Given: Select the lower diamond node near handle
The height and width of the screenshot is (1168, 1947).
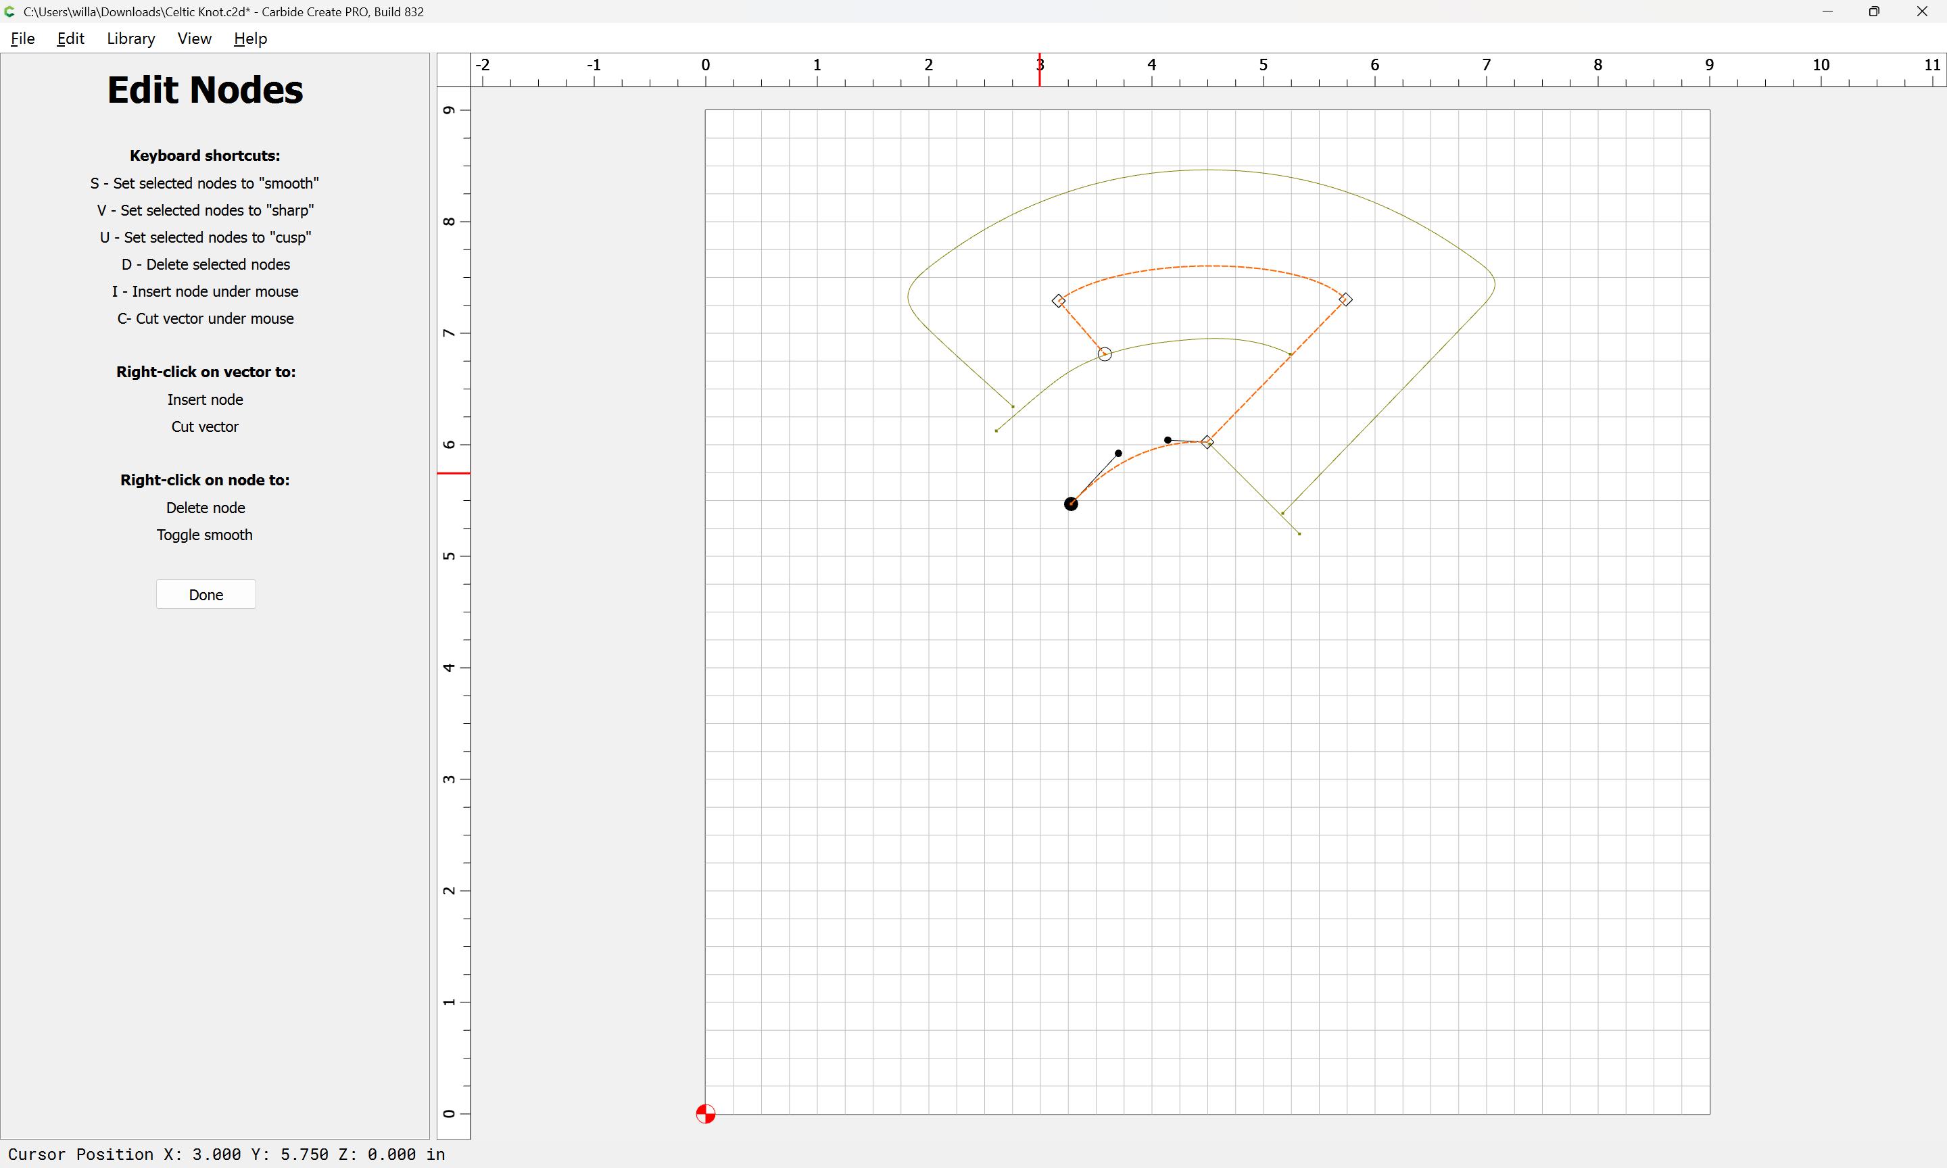Looking at the screenshot, I should pos(1207,442).
